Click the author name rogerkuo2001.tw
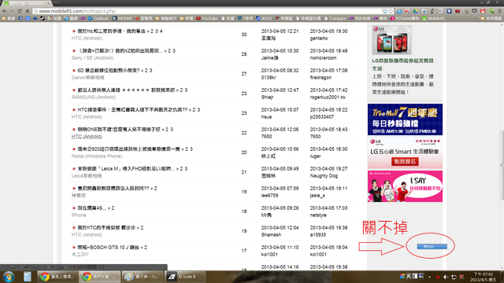This screenshot has width=504, height=283. coord(328,97)
